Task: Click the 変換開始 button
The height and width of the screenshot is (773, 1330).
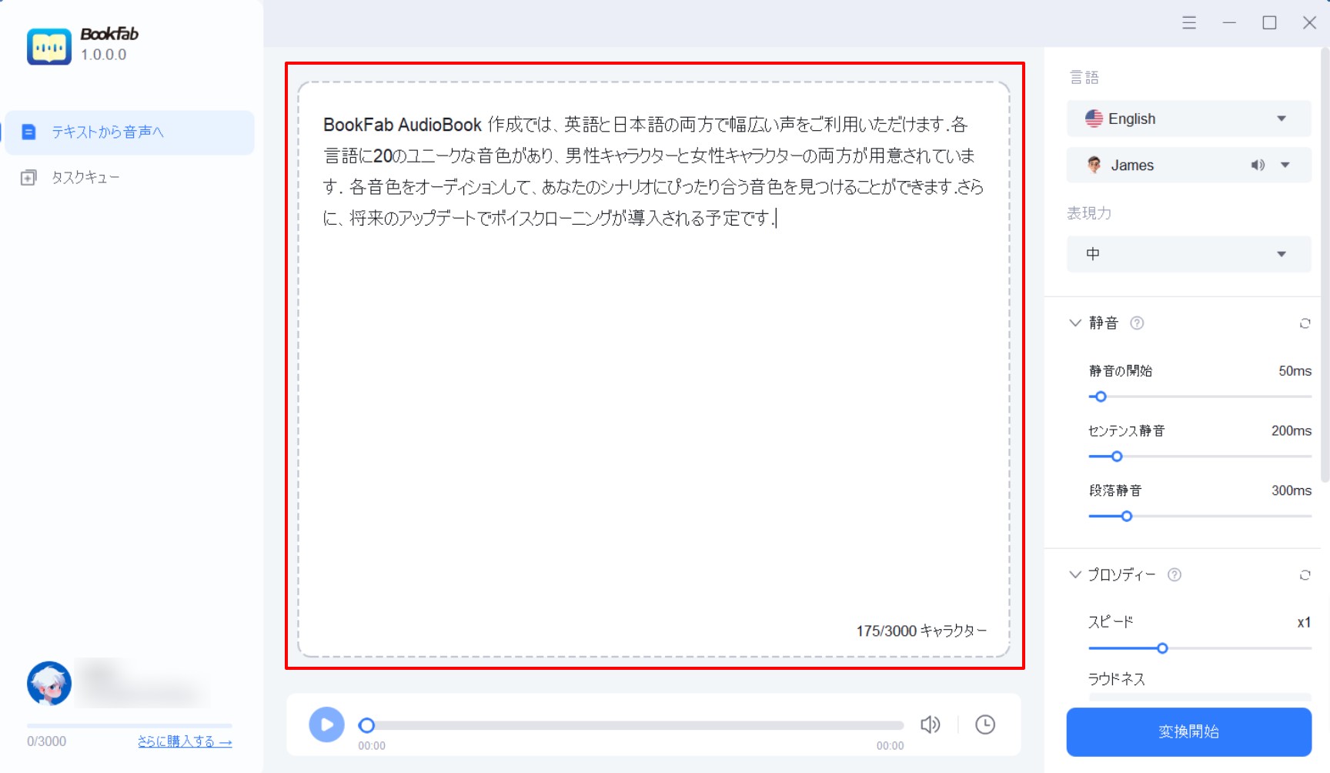Action: point(1188,731)
